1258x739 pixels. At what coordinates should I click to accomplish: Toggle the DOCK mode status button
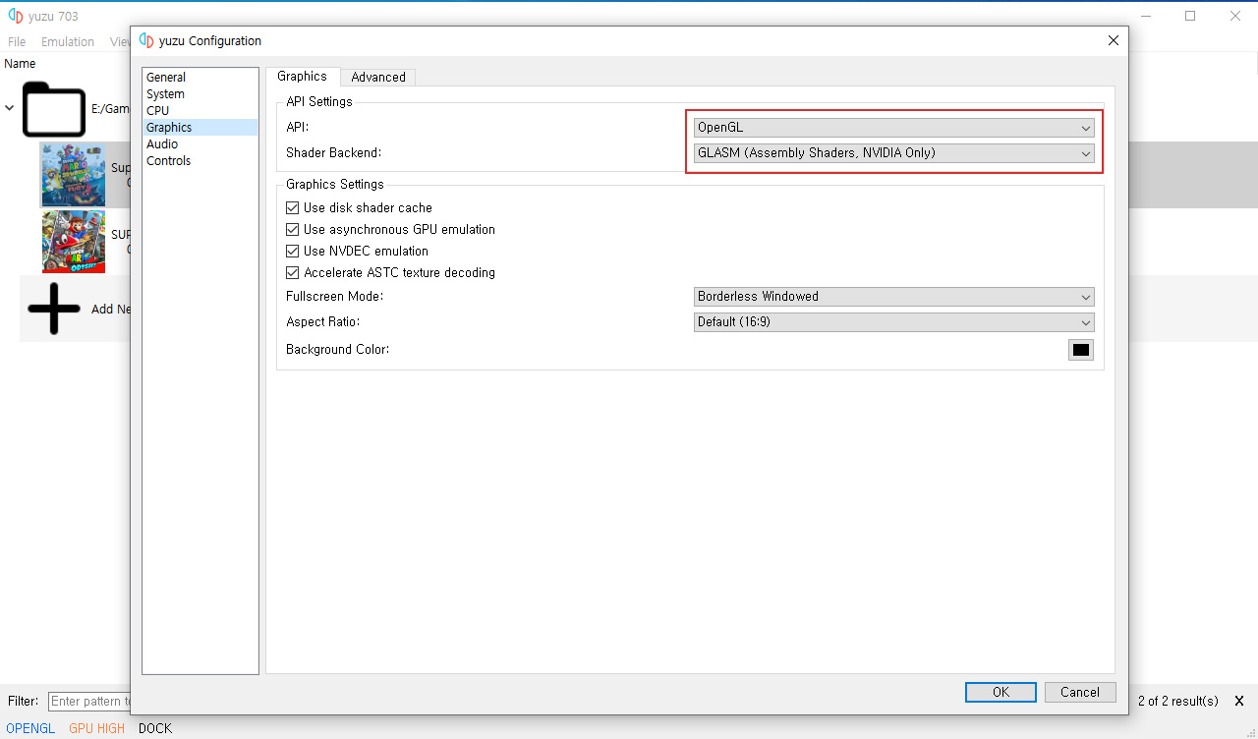[155, 728]
